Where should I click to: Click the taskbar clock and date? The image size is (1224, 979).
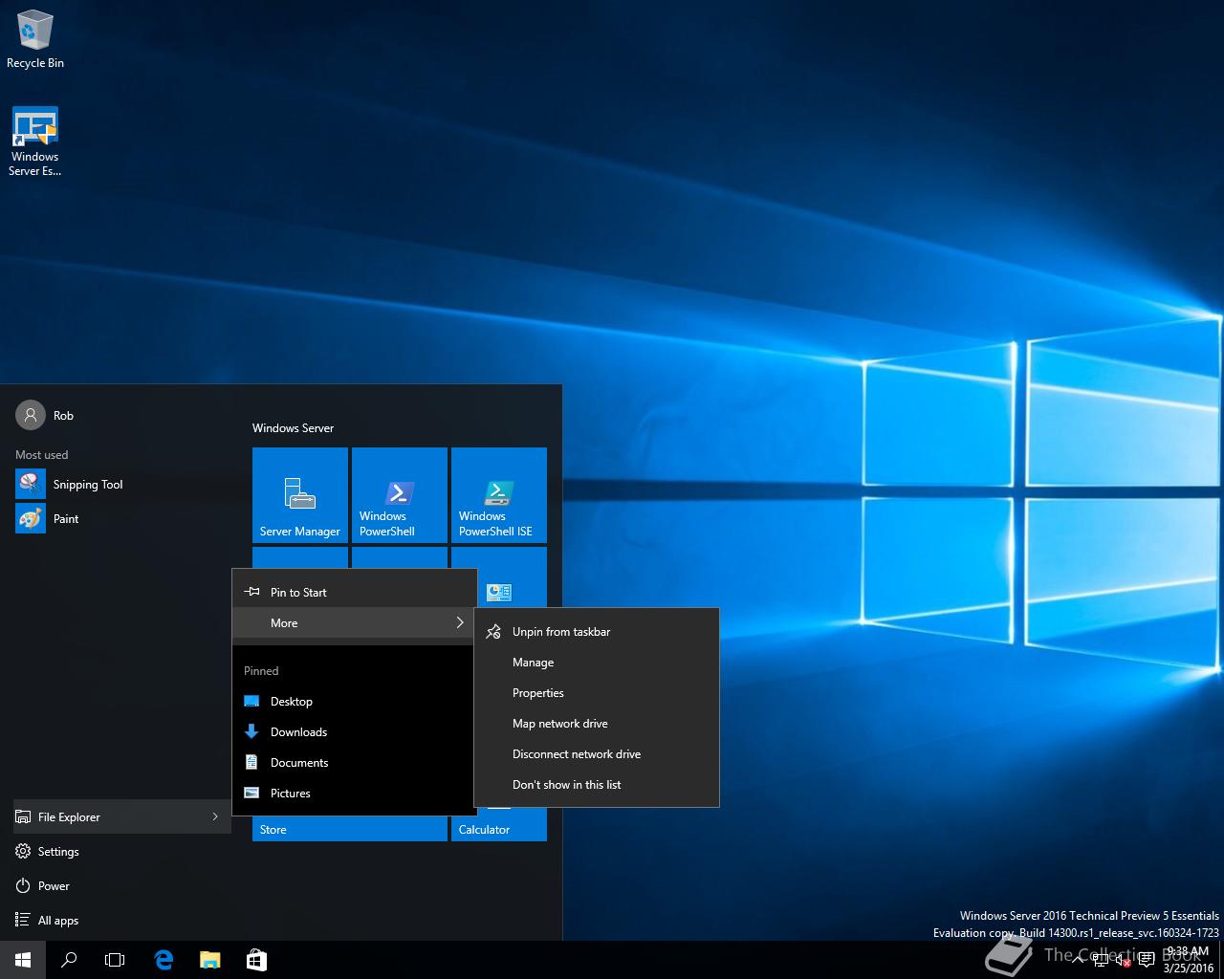pos(1188,960)
